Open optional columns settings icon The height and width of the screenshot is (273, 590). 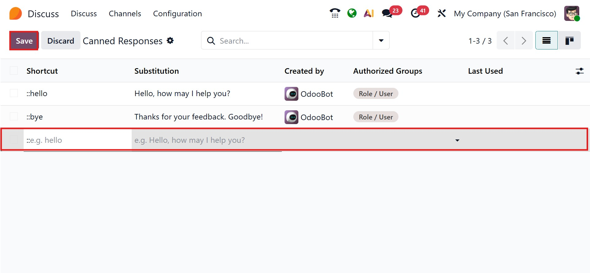579,71
